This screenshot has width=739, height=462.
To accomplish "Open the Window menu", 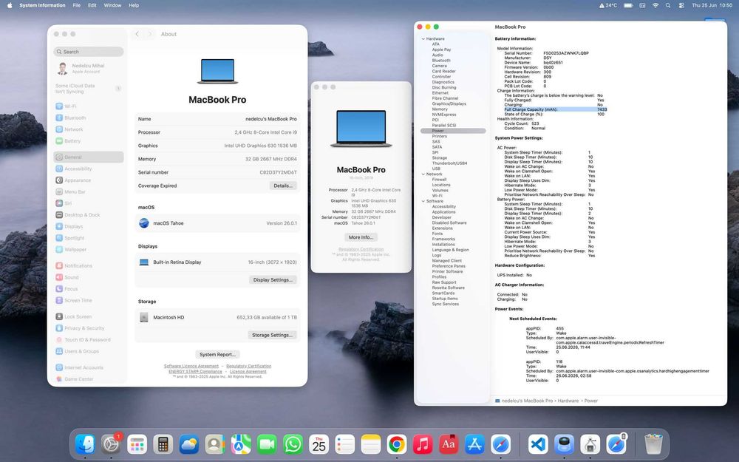I will (x=112, y=5).
